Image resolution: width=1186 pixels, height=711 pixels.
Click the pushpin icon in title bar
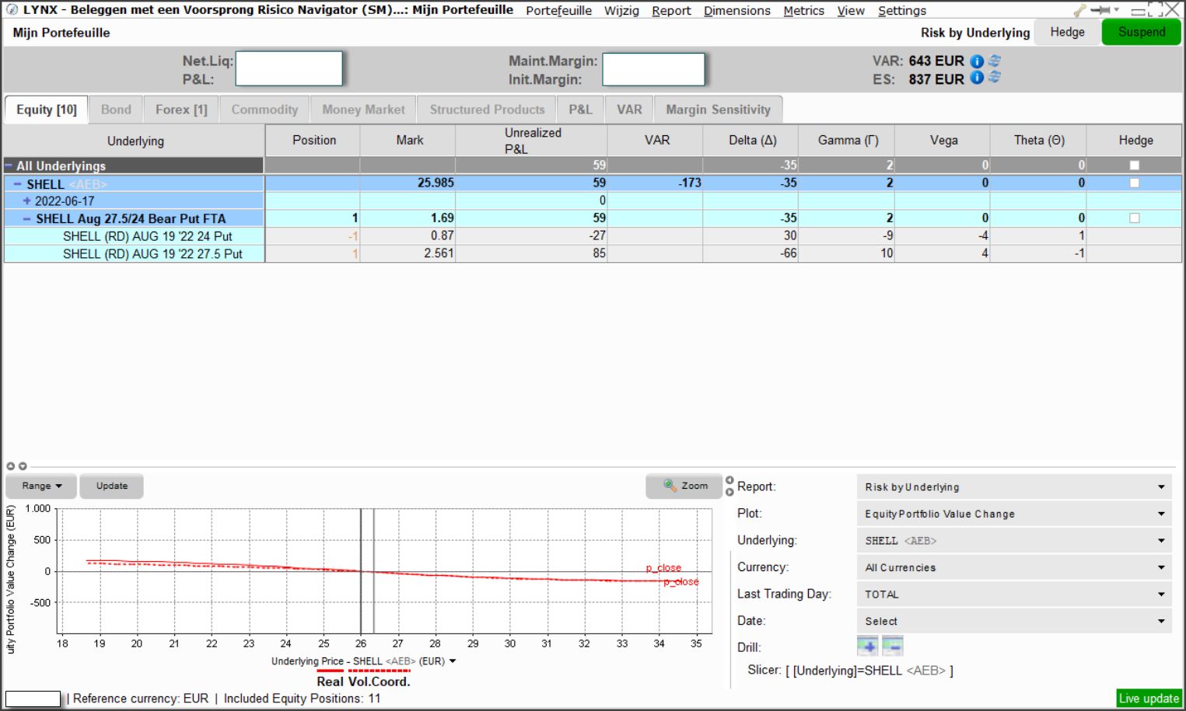[x=1100, y=11]
